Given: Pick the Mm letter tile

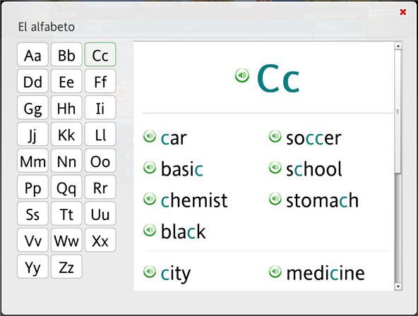Looking at the screenshot, I should point(32,161).
